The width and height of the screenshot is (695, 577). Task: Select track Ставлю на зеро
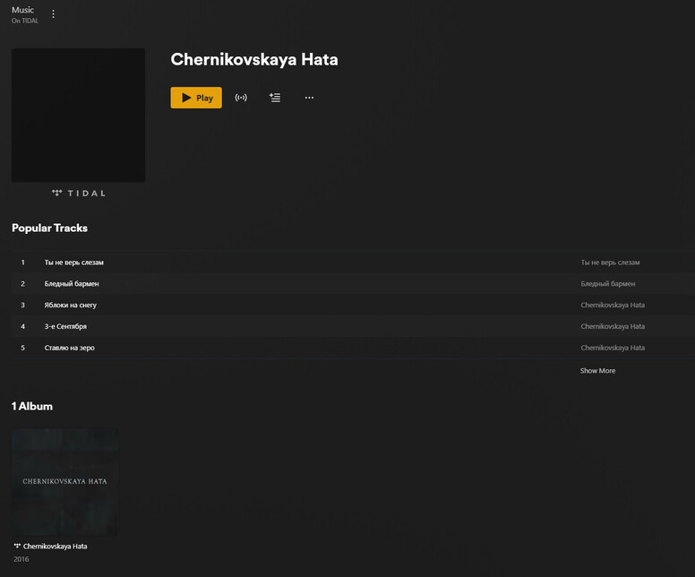[69, 348]
